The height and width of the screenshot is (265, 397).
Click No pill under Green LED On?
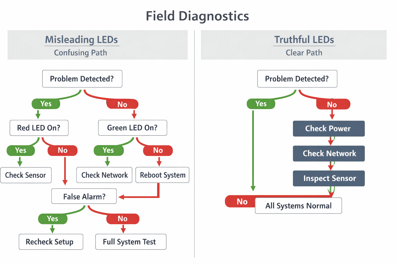pos(158,150)
